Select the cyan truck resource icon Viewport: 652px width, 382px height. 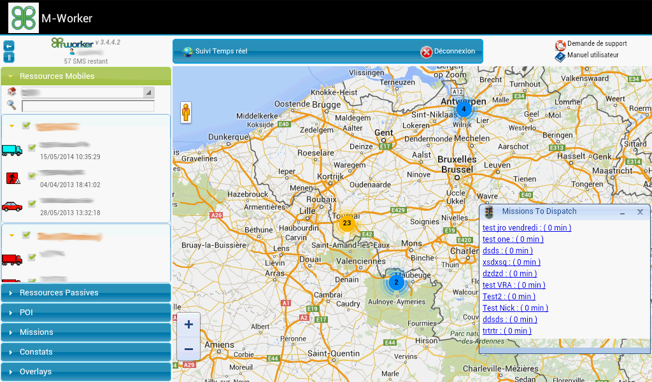12,150
